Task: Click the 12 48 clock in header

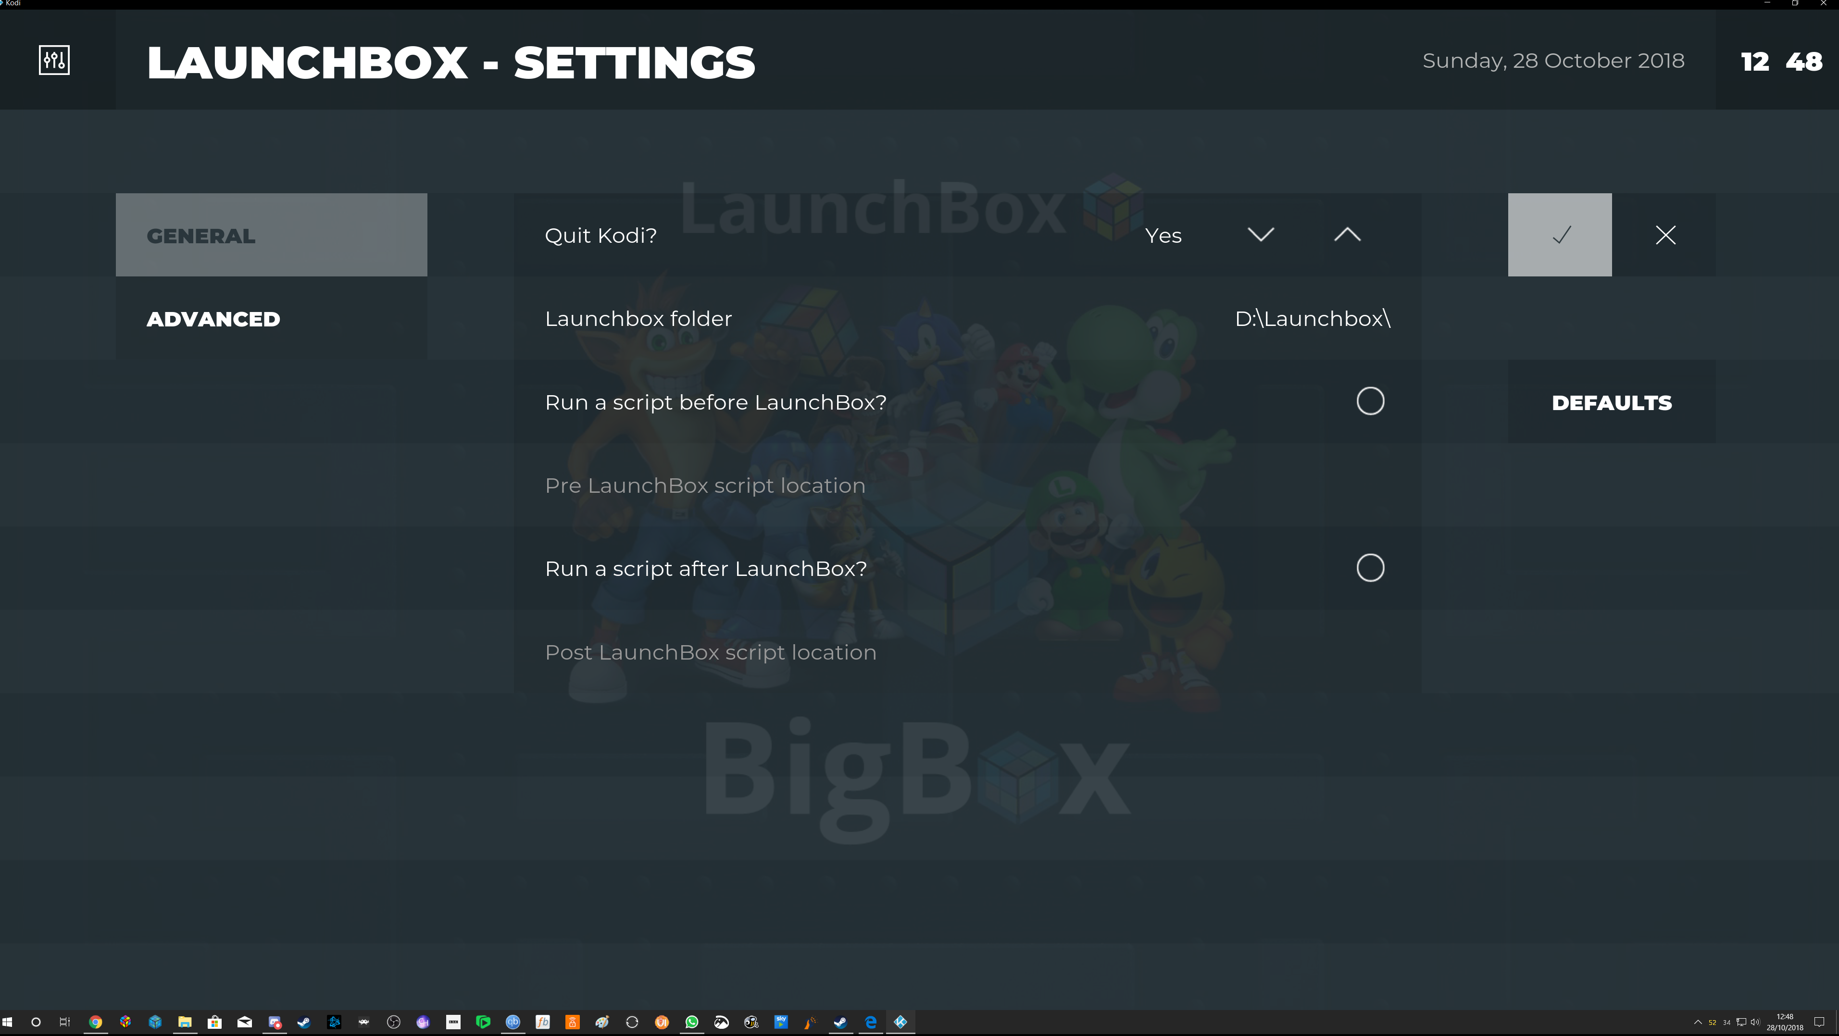Action: (1781, 62)
